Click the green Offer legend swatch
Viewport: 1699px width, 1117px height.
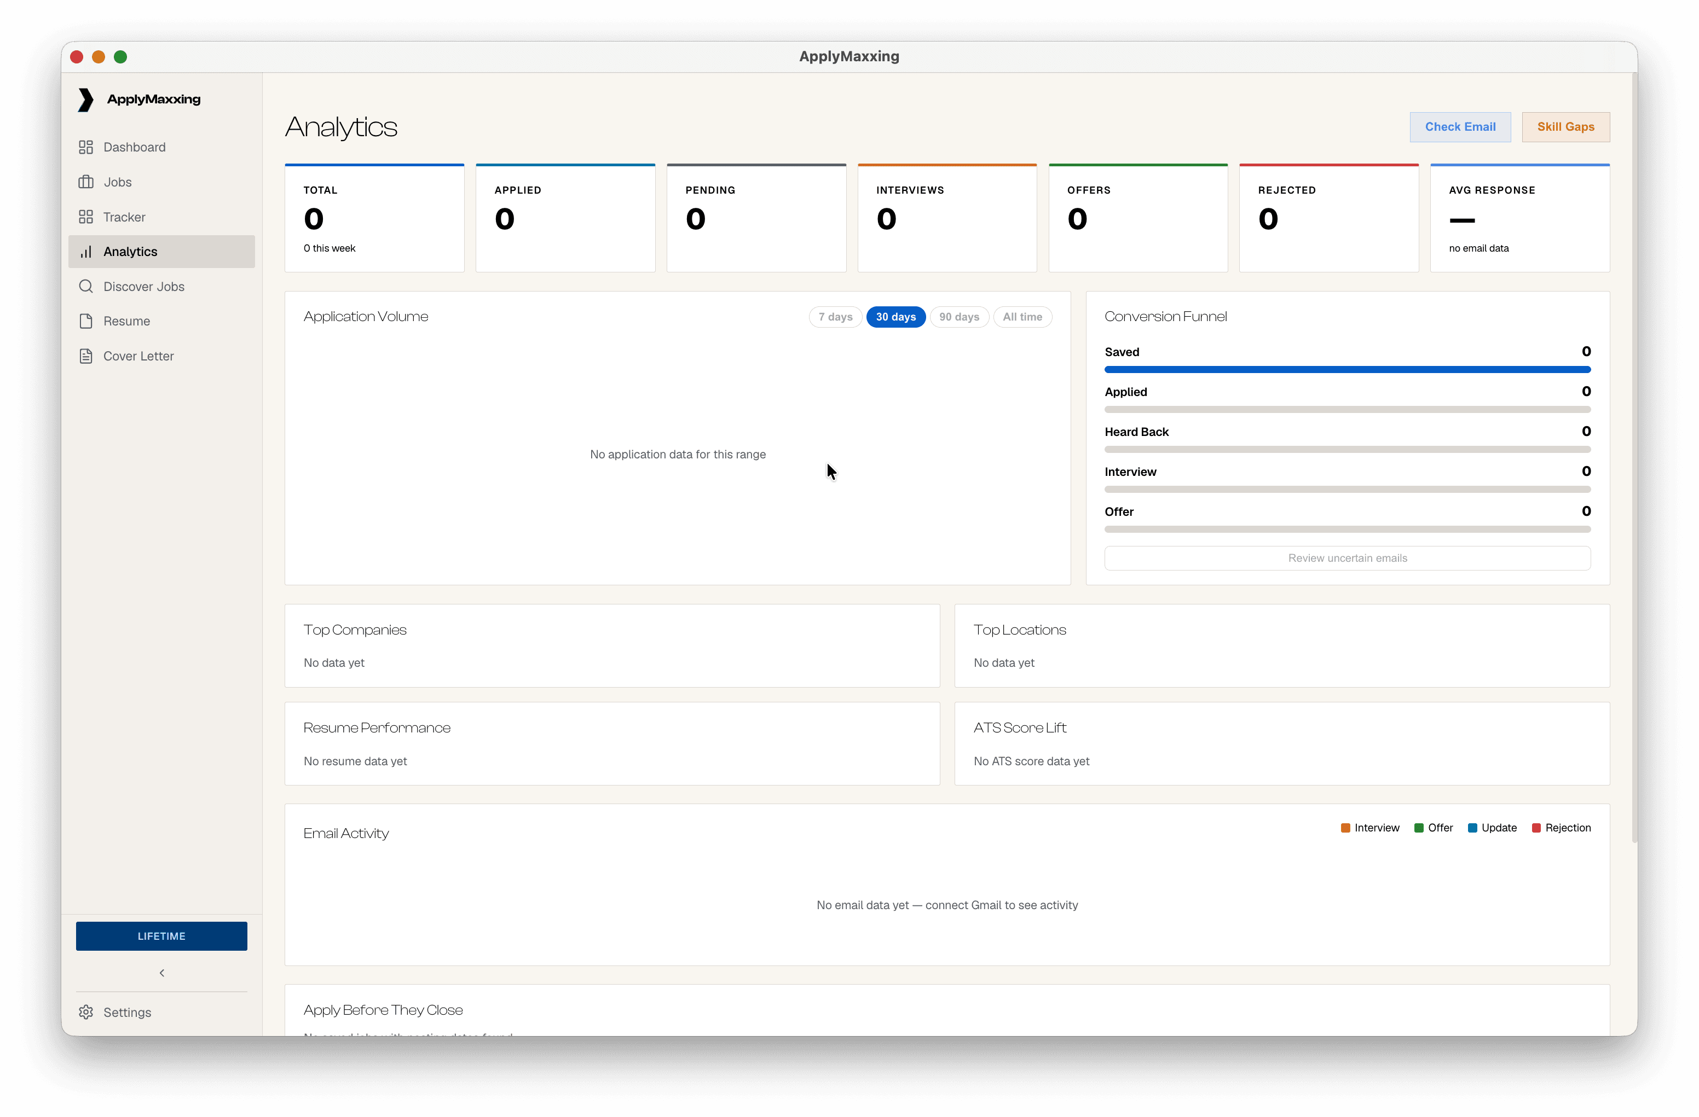click(x=1418, y=828)
